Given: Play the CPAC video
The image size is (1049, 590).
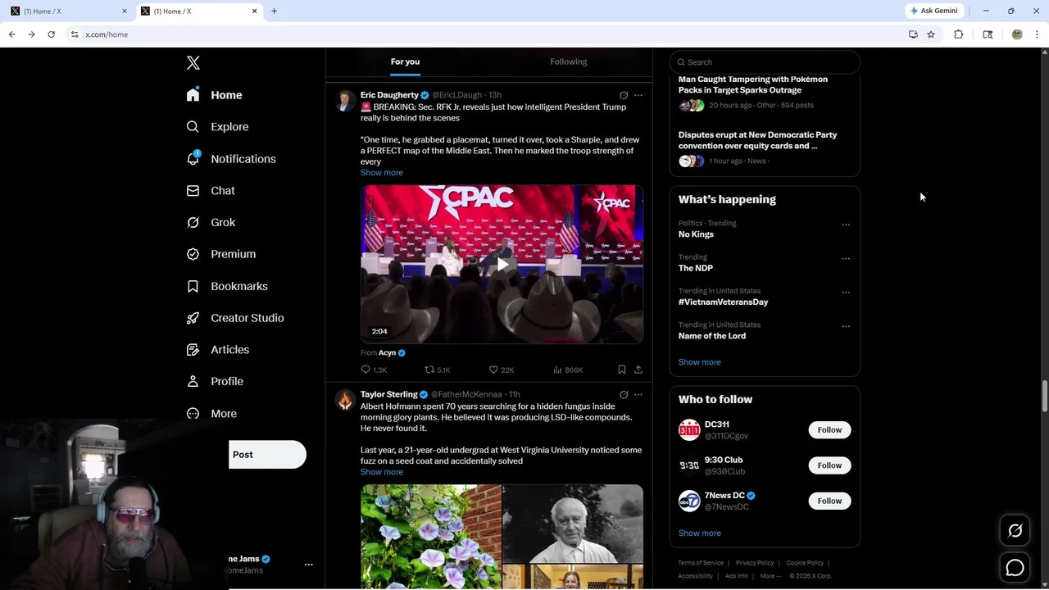Looking at the screenshot, I should (x=502, y=264).
